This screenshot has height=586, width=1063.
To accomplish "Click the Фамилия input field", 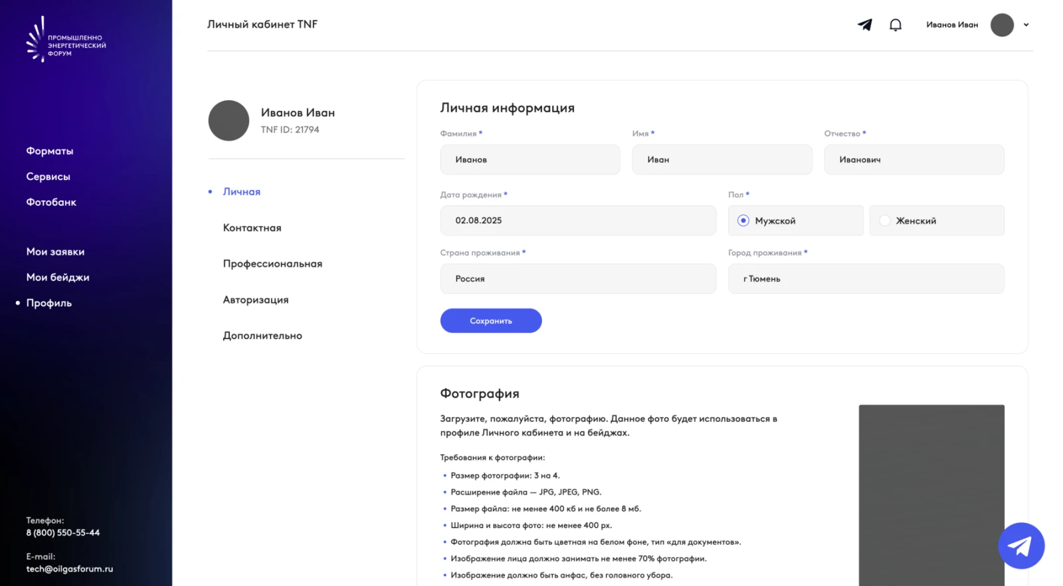I will click(x=530, y=159).
